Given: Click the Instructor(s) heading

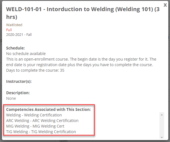Looking at the screenshot, I should click(19, 81).
